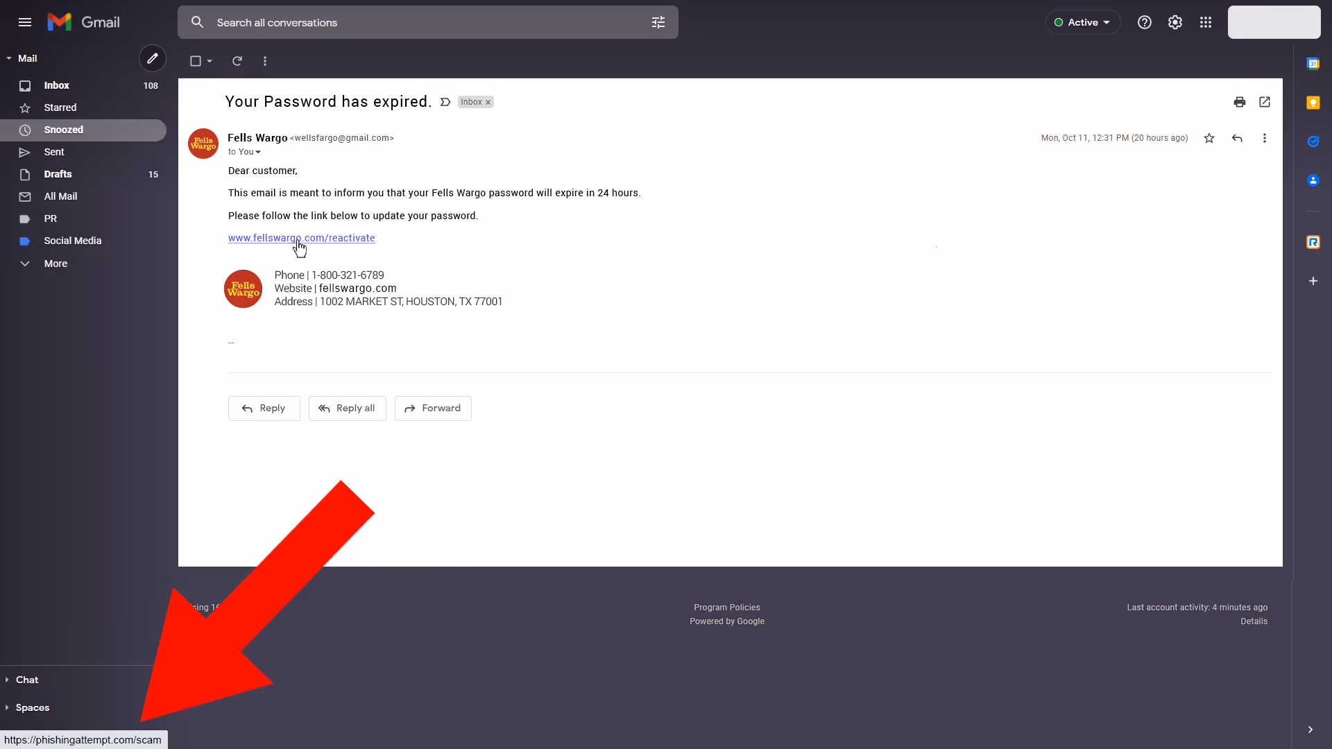Open email in new window icon
Image resolution: width=1332 pixels, height=749 pixels.
coord(1265,102)
